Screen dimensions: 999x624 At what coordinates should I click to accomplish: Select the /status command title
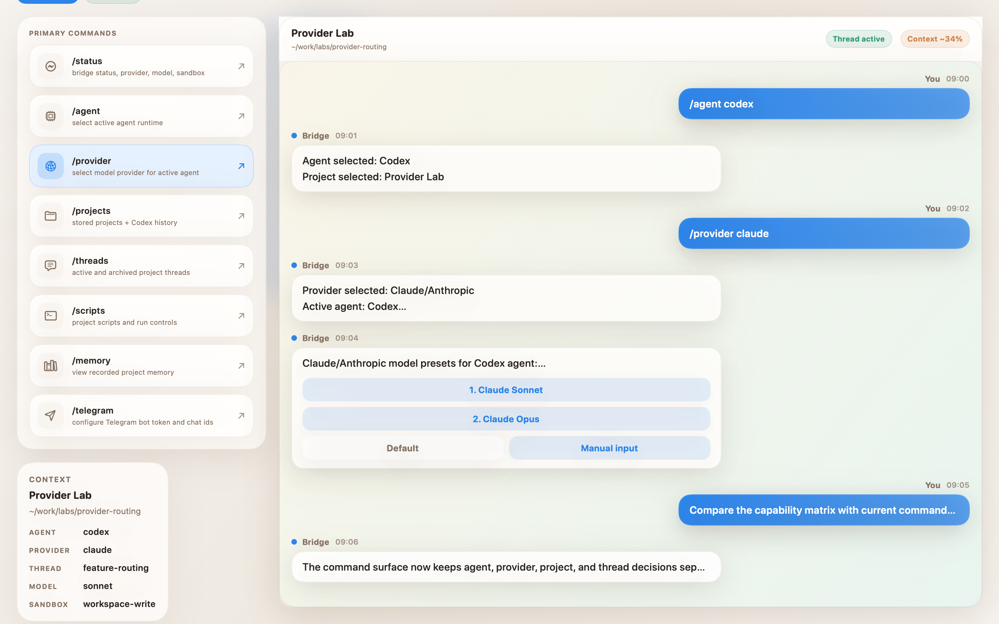click(x=87, y=61)
